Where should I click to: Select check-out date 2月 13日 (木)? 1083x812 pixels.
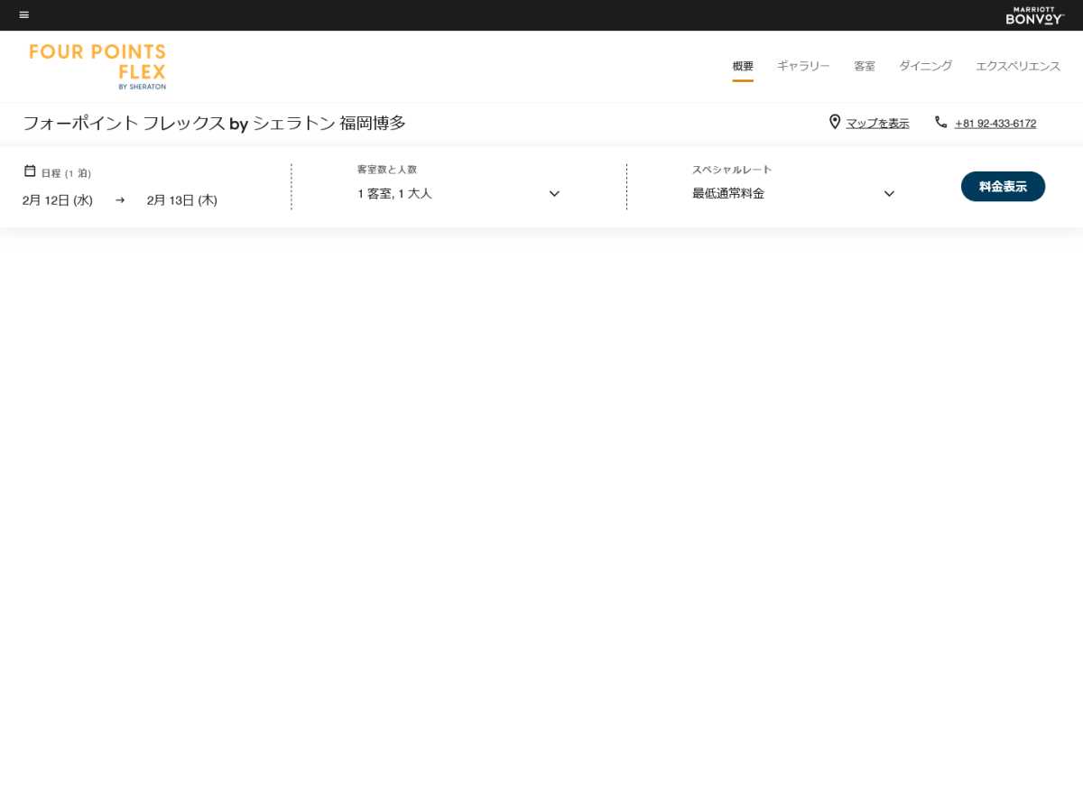(182, 200)
